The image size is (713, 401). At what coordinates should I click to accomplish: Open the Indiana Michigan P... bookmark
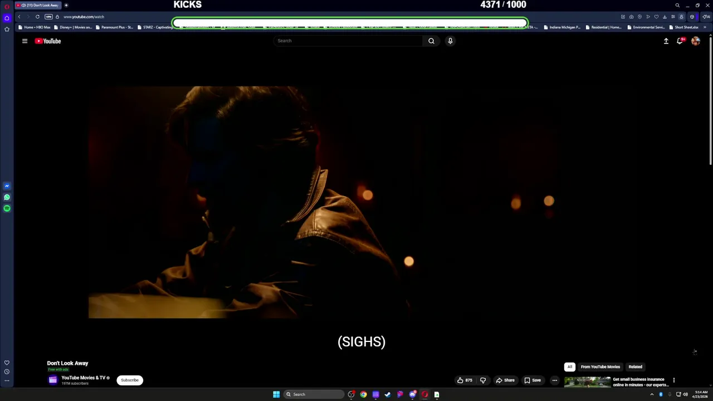[562, 27]
